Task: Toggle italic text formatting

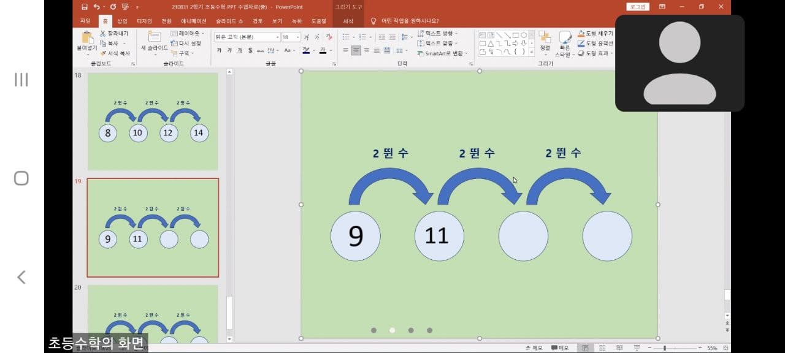Action: (229, 50)
